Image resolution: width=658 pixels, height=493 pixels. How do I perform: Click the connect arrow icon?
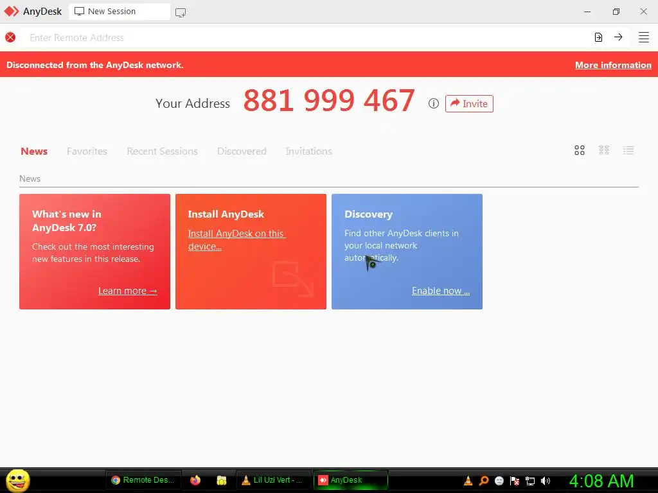coord(618,37)
